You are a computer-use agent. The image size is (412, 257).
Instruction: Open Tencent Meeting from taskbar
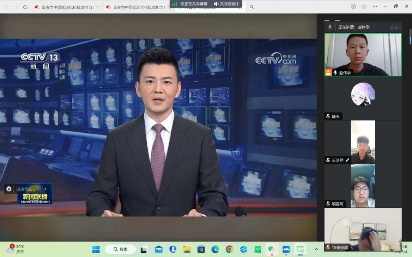point(286,249)
